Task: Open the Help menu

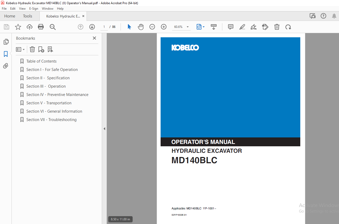Action: (x=60, y=9)
